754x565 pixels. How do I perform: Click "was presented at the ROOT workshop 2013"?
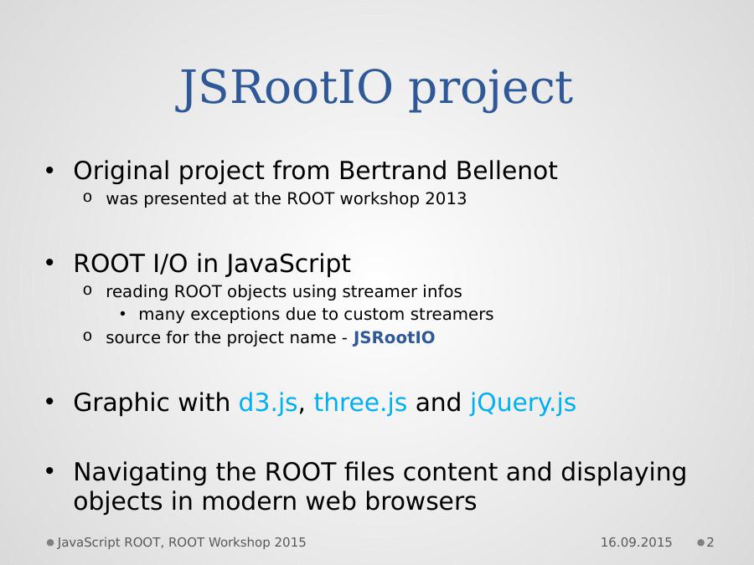[287, 198]
